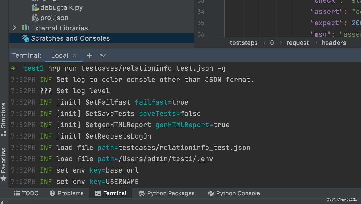Click the Scratches and Consoles icon
361x204 pixels.
pos(25,38)
